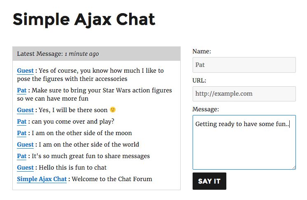Image resolution: width=307 pixels, height=200 pixels.
Task: Open Pat link on 'side of the moon' message
Action: (21, 133)
